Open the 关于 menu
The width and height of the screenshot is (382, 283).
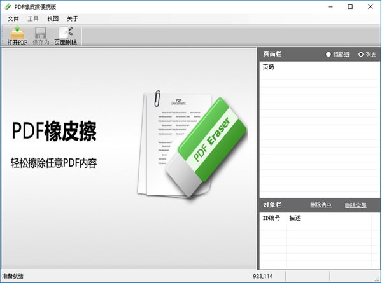pyautogui.click(x=73, y=18)
